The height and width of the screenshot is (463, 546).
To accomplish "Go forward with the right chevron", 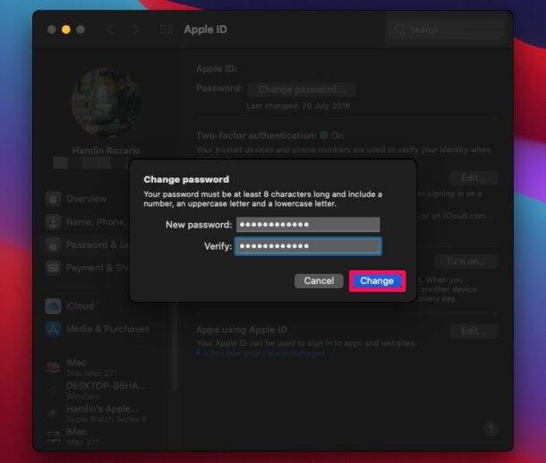I will 136,30.
